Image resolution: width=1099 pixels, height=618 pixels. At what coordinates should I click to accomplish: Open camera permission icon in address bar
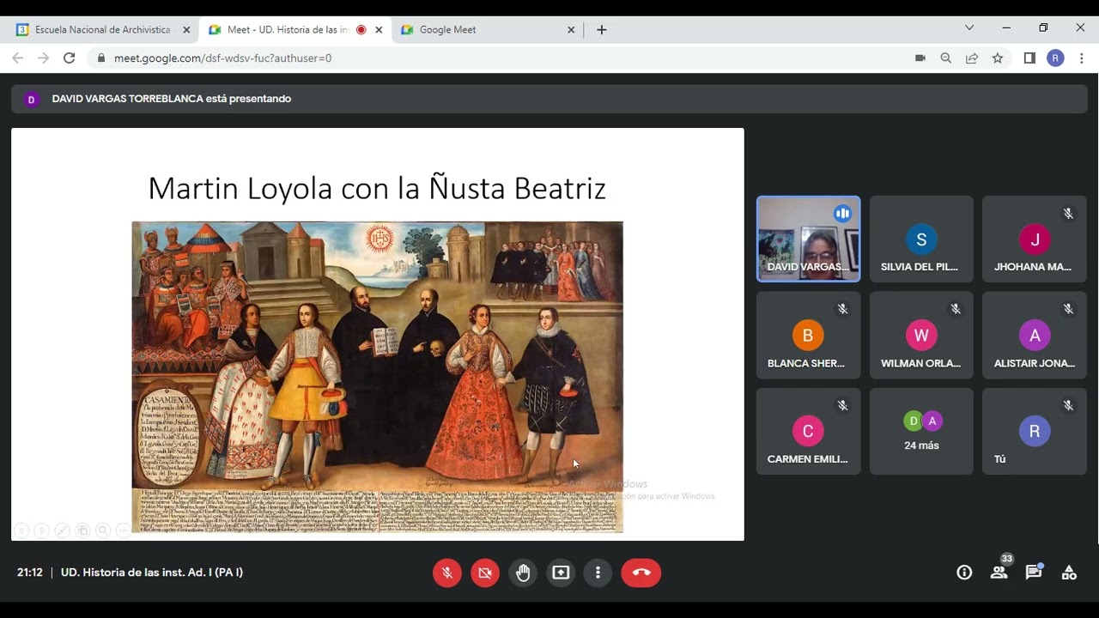(920, 58)
